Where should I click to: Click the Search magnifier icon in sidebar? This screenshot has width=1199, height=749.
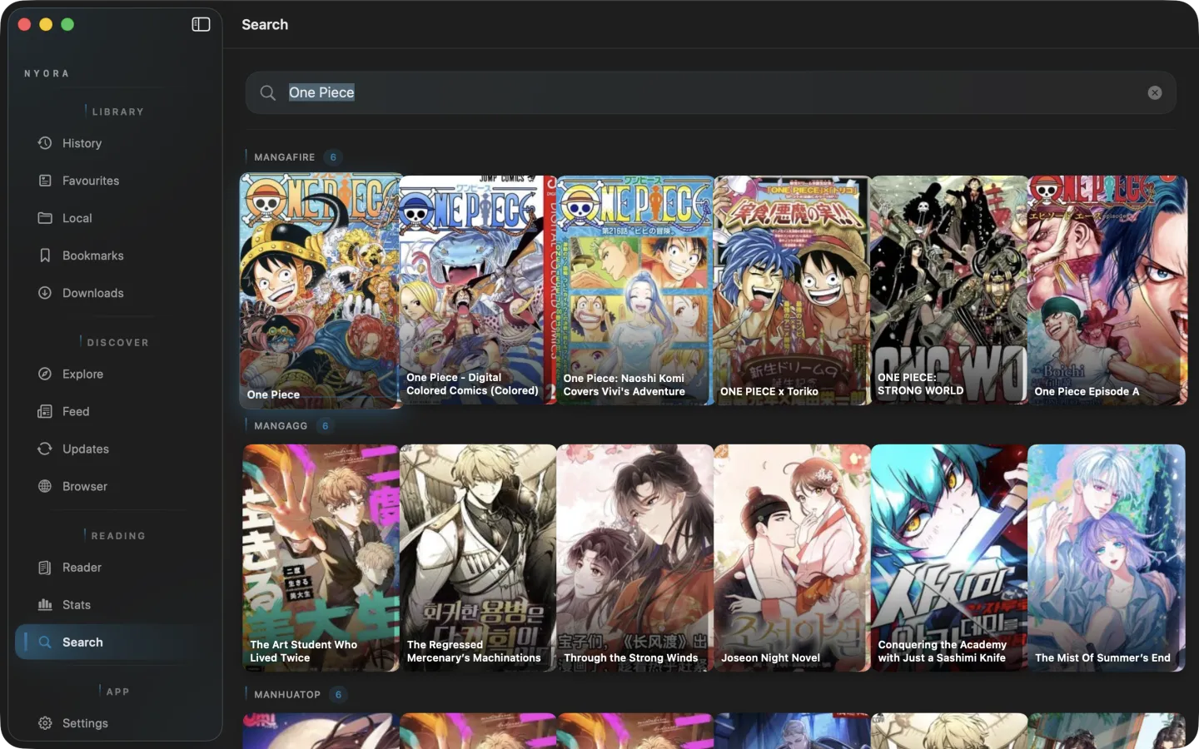tap(45, 642)
